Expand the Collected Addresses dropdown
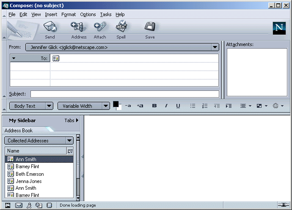 click(x=69, y=141)
